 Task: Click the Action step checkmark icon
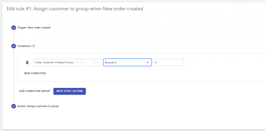14,106
